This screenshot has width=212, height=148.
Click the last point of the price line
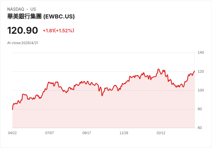click(x=194, y=71)
